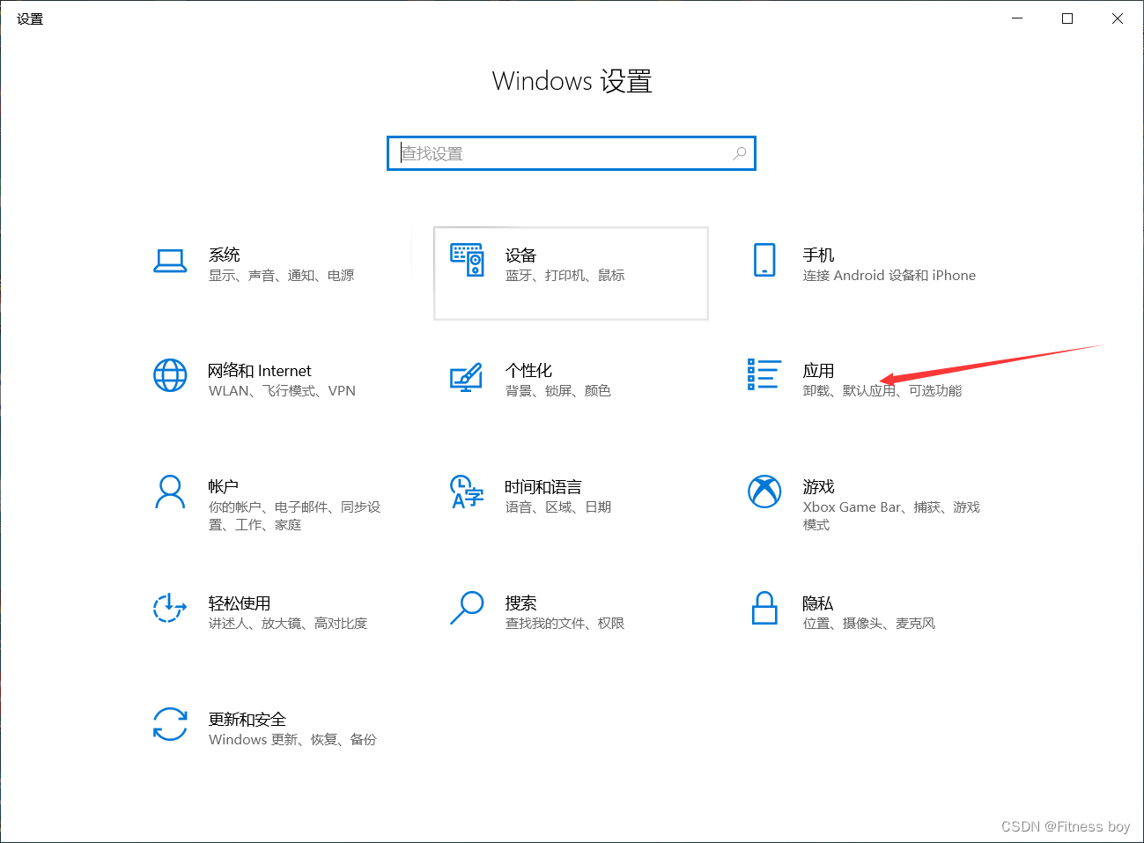Close the 设置 window
This screenshot has height=843, width=1144.
1118,18
